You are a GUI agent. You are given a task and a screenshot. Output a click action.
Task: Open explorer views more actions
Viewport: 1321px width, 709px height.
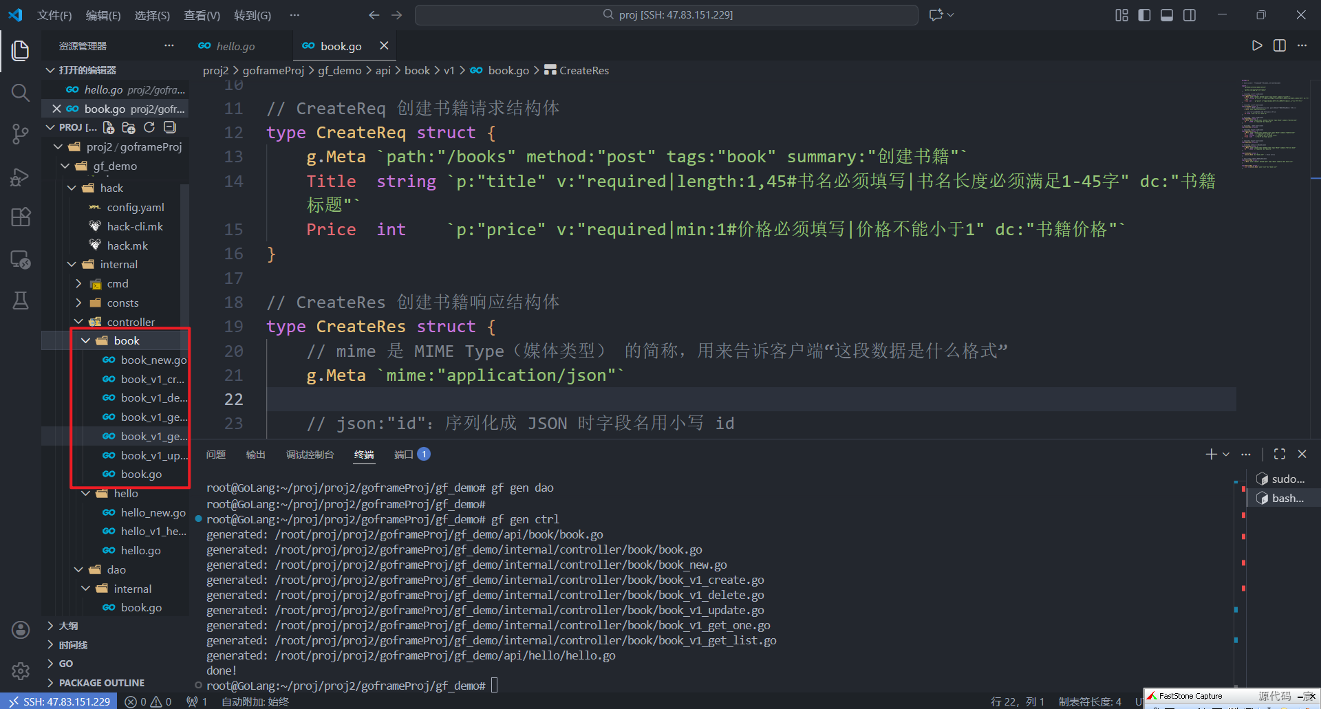[x=169, y=45]
